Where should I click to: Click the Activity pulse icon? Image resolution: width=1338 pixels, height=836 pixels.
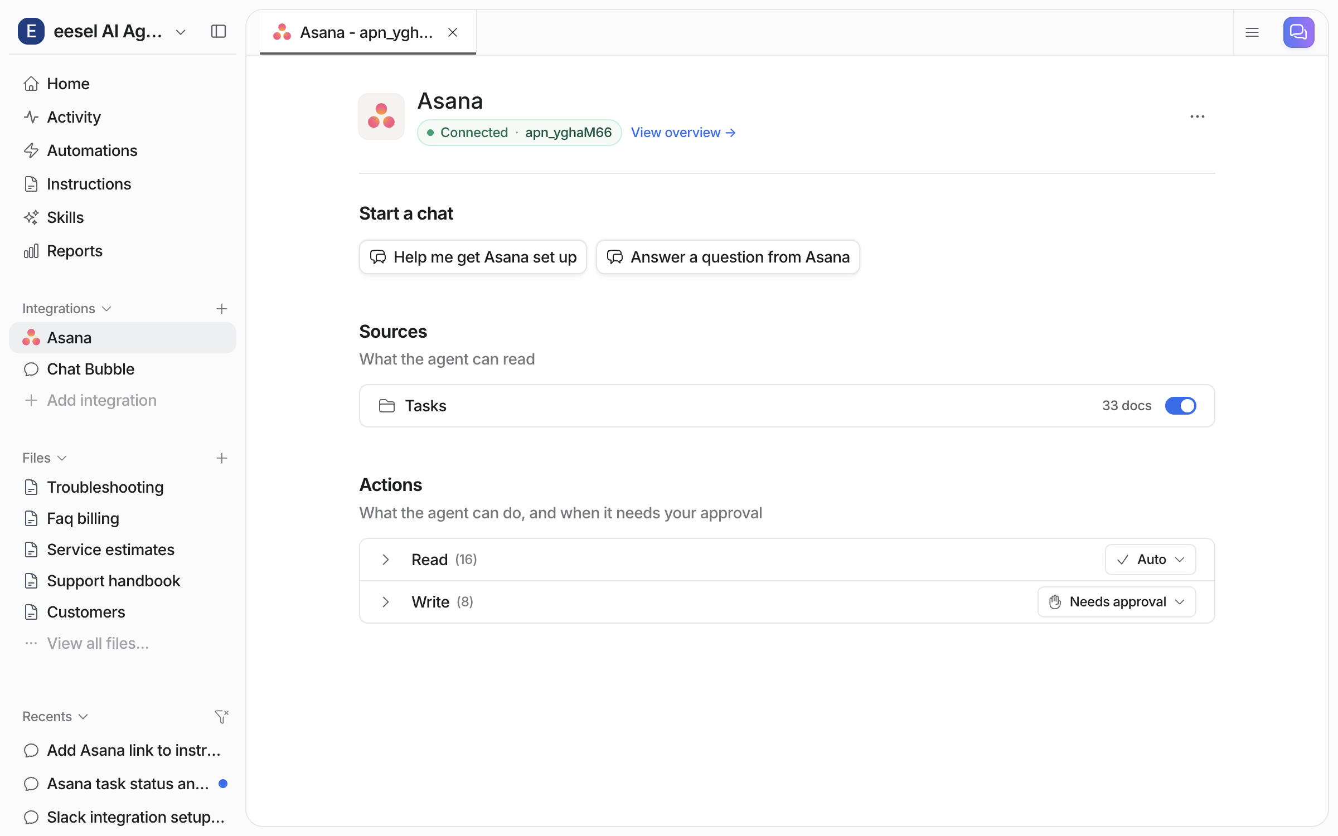point(31,117)
